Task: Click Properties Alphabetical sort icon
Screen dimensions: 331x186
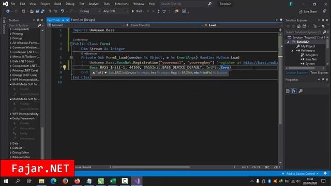Action: click(x=294, y=91)
